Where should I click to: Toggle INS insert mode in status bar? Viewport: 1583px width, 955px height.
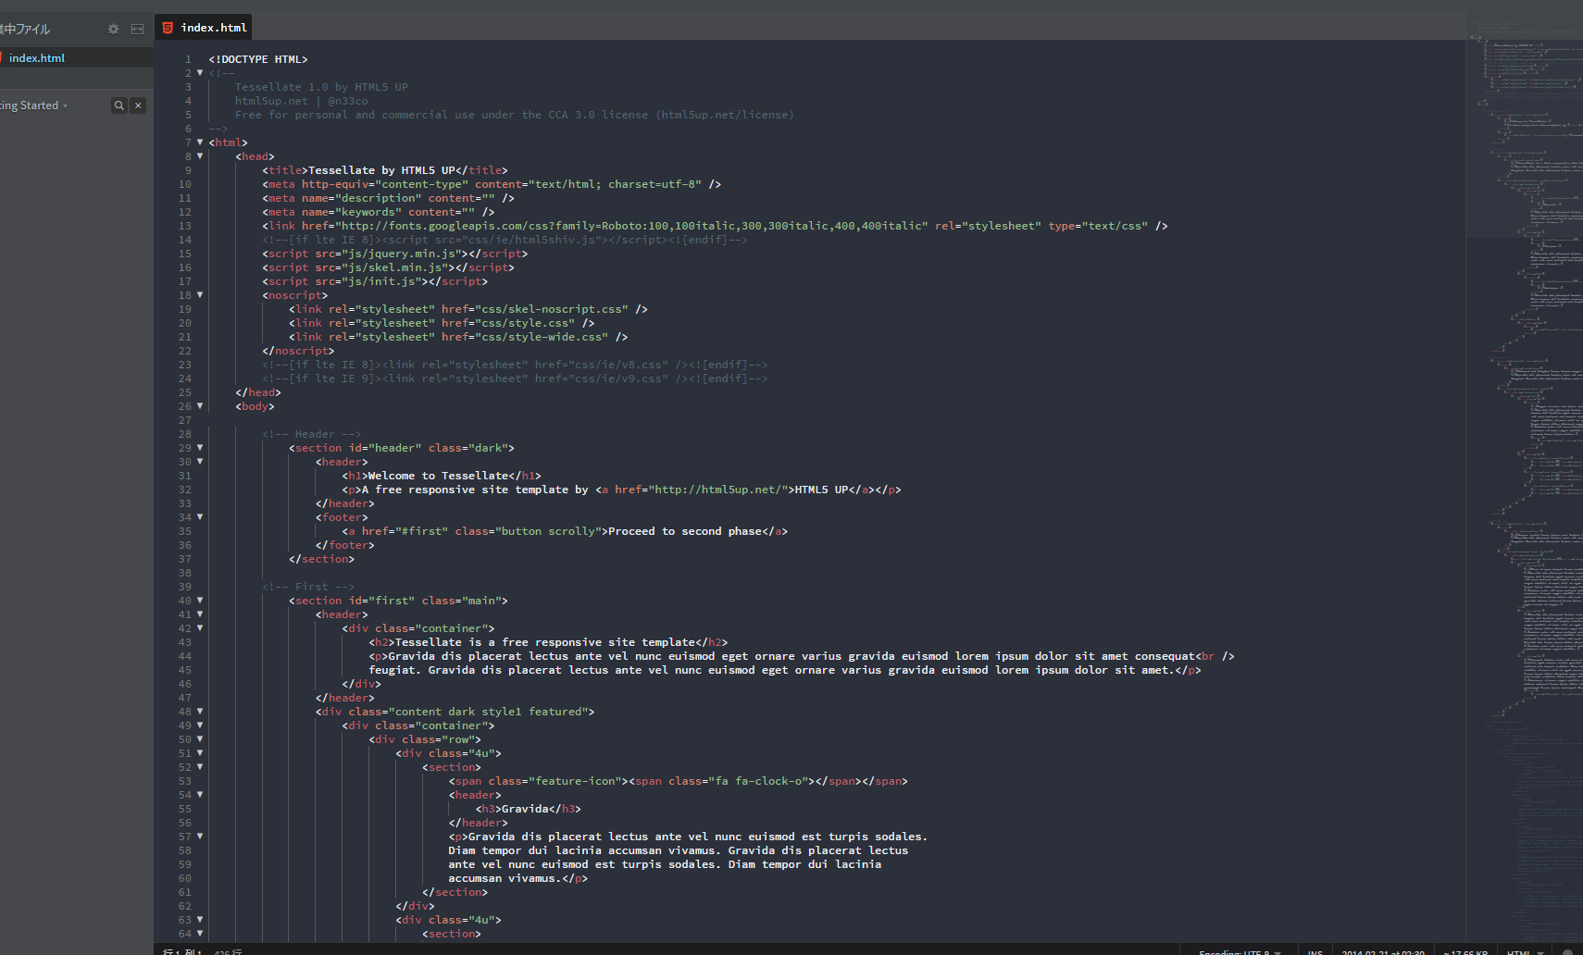[x=1315, y=951]
